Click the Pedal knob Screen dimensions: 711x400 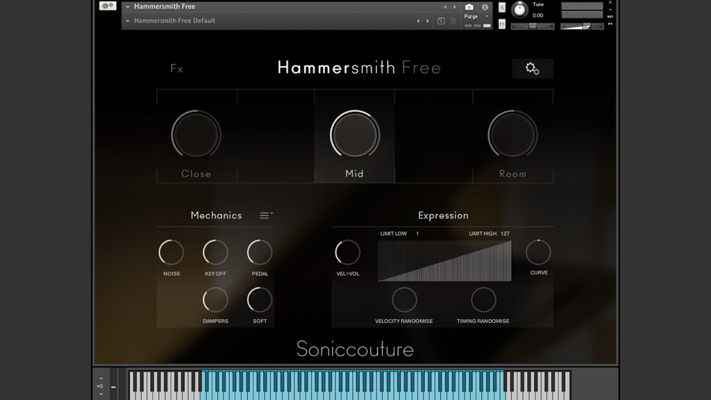(260, 252)
